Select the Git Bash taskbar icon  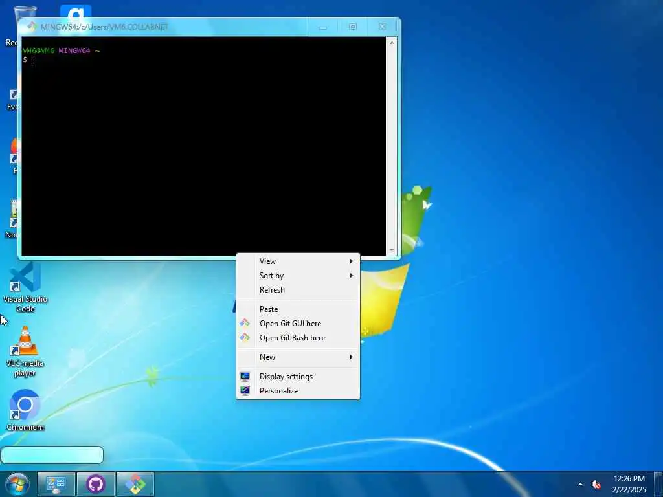click(135, 484)
